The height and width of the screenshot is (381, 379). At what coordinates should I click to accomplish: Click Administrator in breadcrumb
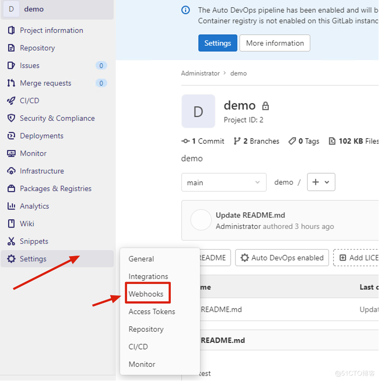point(200,73)
